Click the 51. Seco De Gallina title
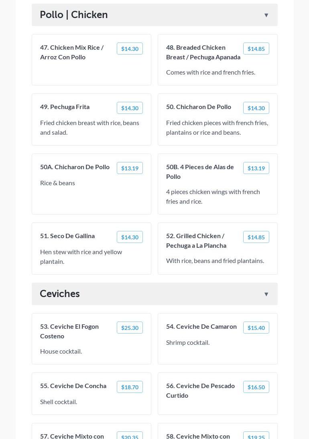The height and width of the screenshot is (439, 309). (x=67, y=236)
